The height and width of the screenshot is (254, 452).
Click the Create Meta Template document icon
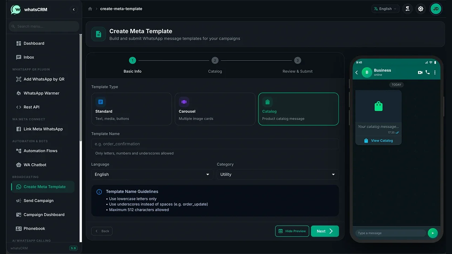(x=99, y=34)
